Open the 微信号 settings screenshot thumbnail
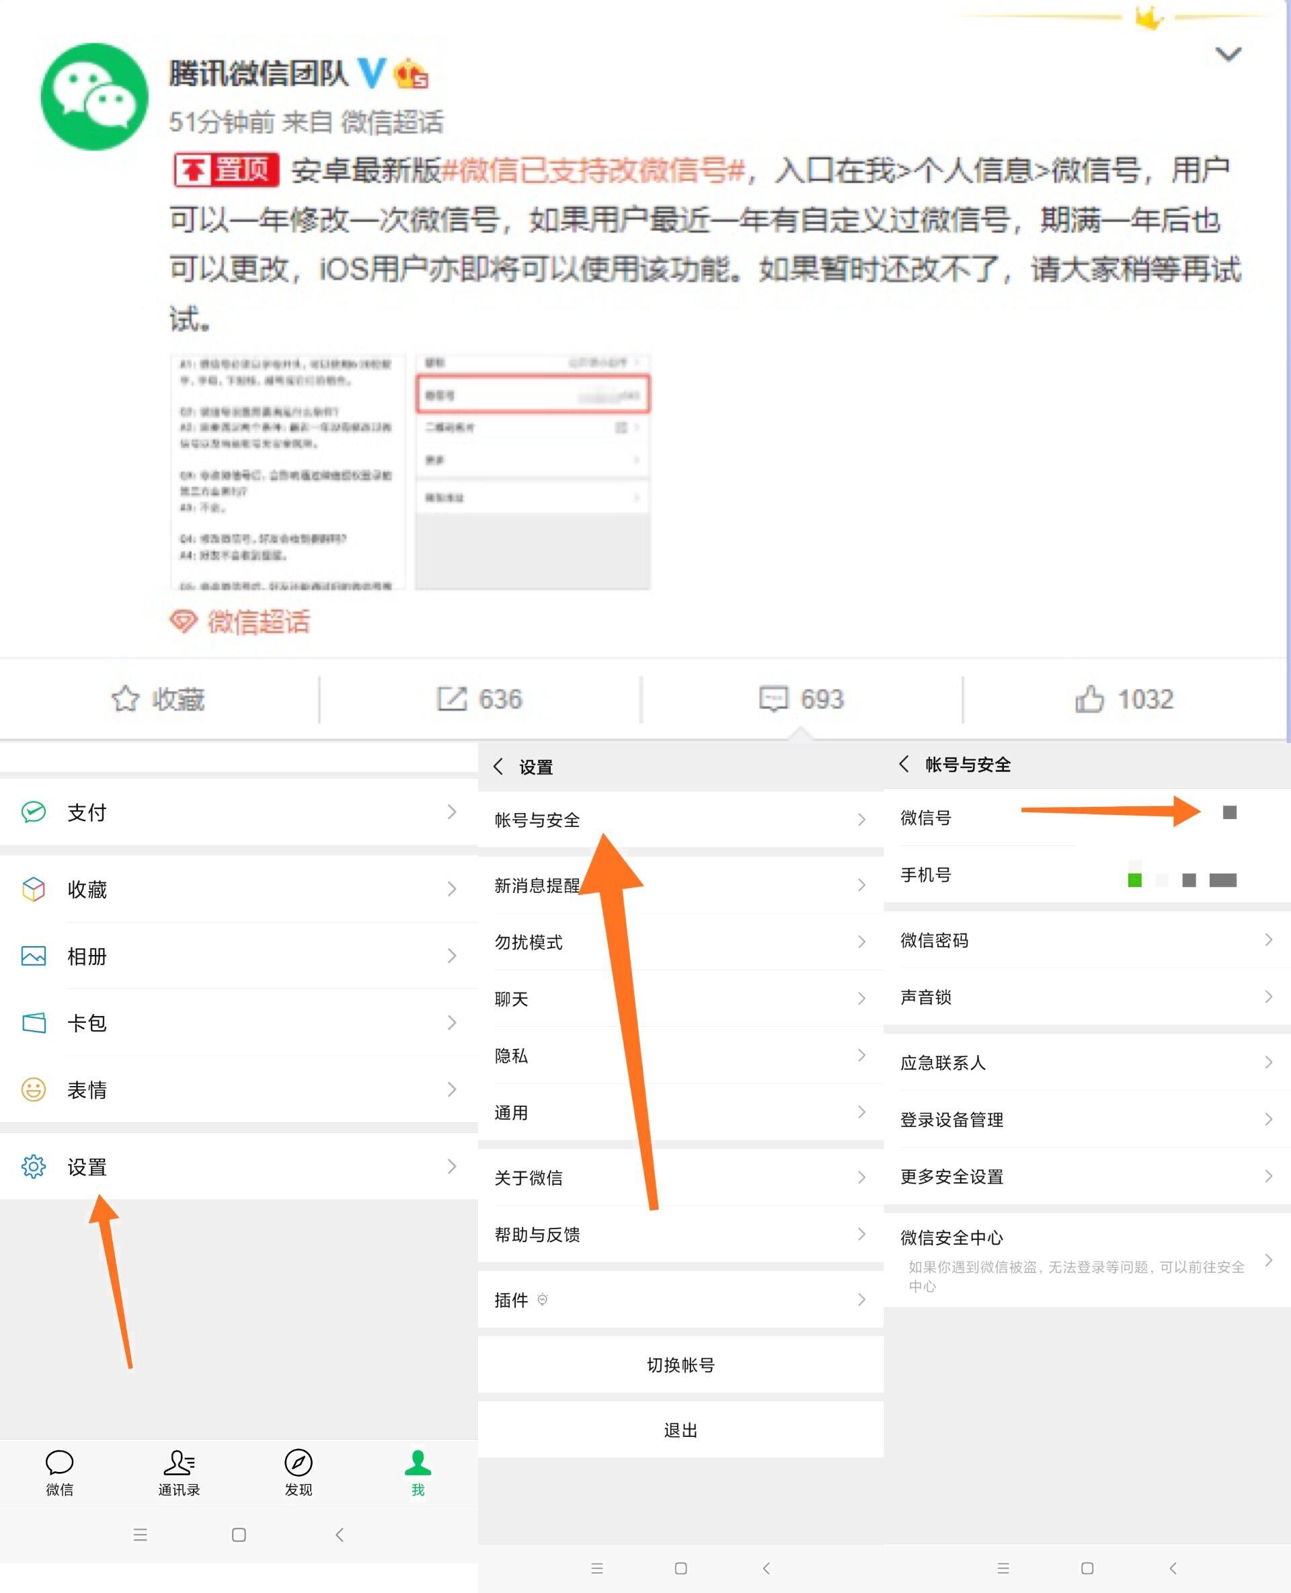The image size is (1291, 1593). coord(533,472)
